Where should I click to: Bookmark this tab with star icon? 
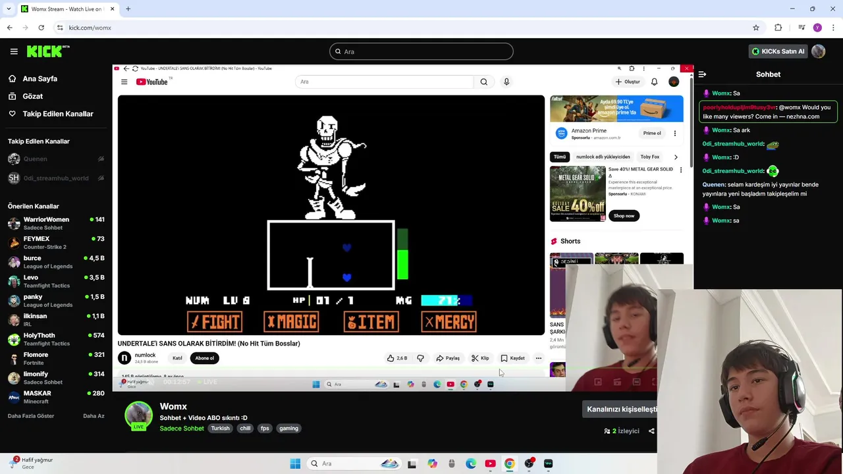(756, 28)
